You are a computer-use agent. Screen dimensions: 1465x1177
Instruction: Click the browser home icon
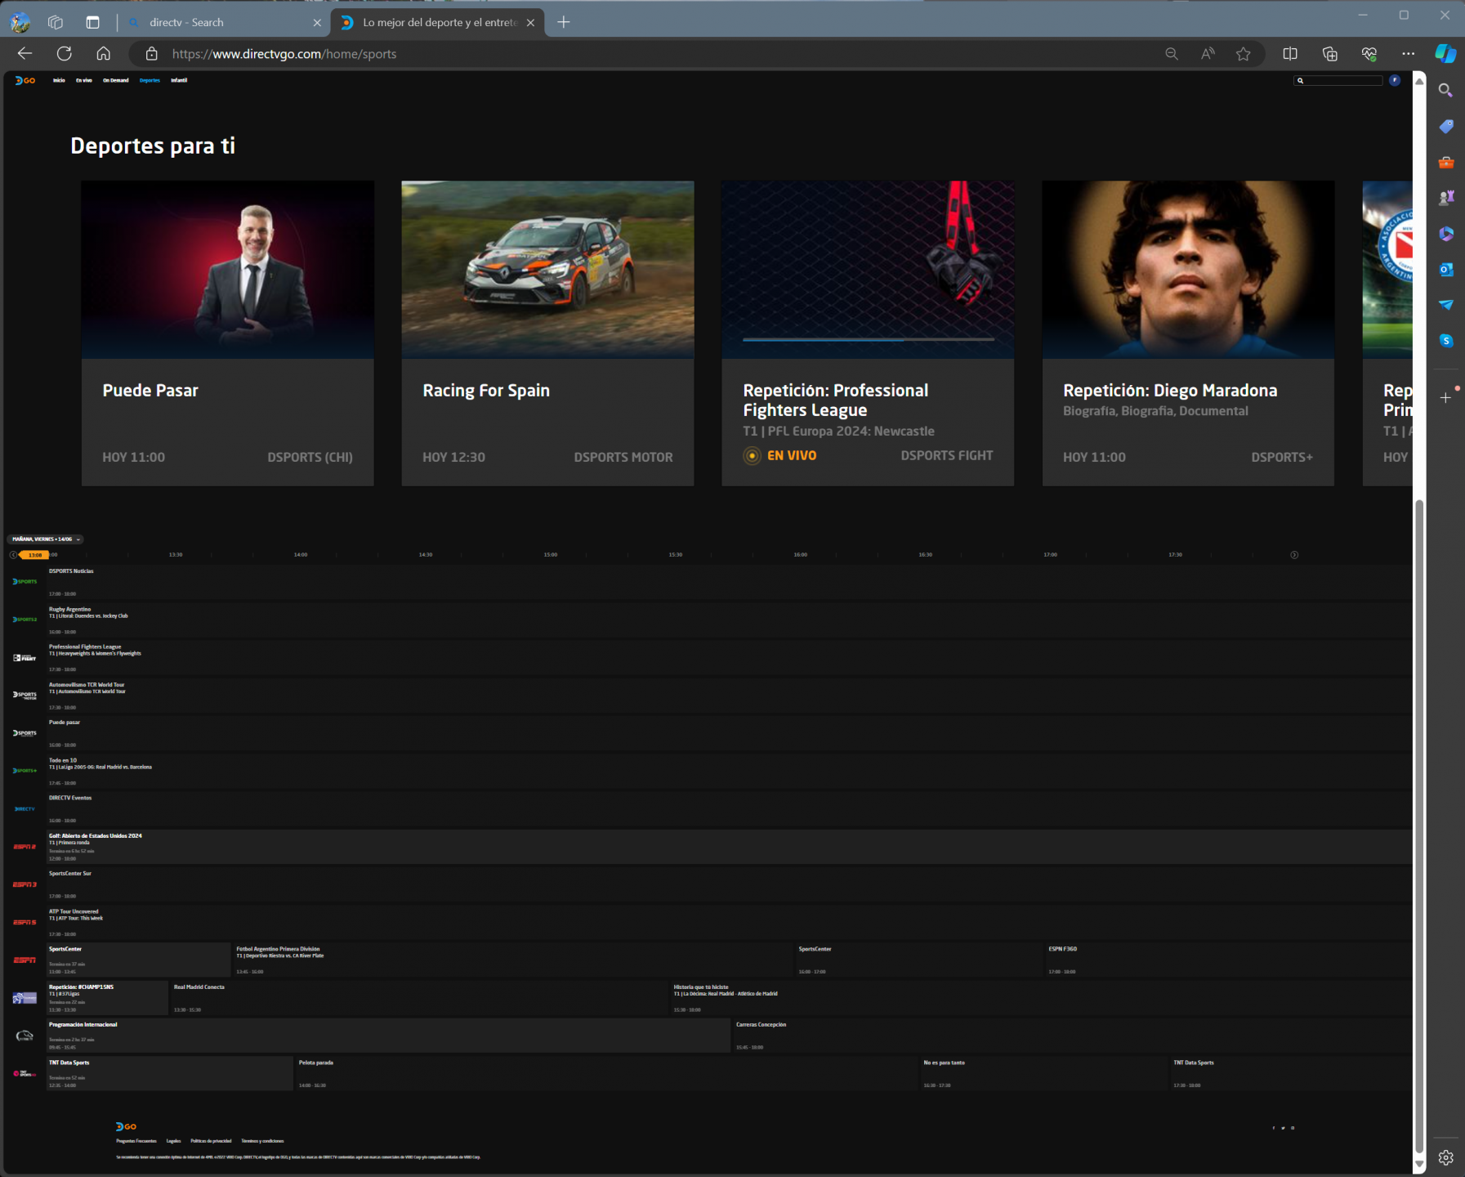tap(103, 54)
